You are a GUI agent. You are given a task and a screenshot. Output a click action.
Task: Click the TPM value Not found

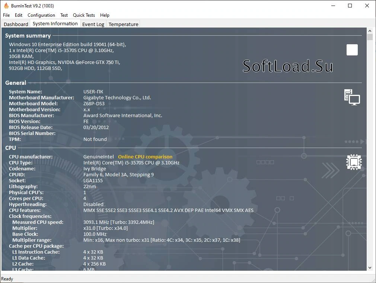tap(95, 139)
